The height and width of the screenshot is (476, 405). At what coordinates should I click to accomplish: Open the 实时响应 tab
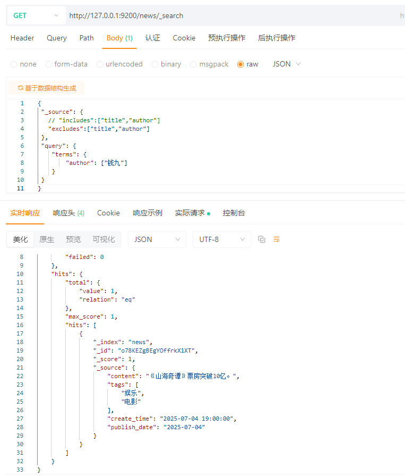[25, 213]
